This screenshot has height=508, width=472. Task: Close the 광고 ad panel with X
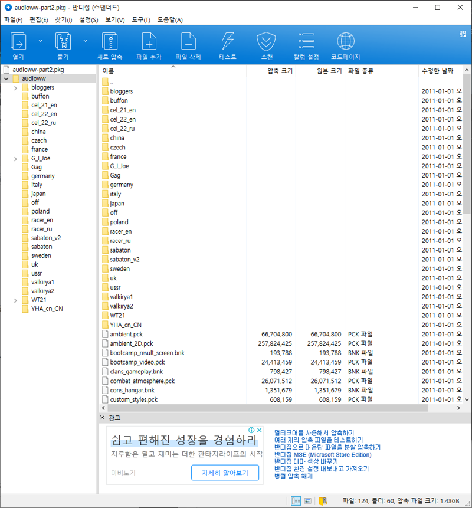tap(103, 417)
